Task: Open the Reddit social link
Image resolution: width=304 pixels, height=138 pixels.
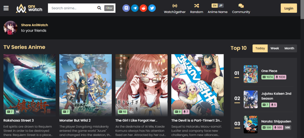Action: [x=143, y=8]
